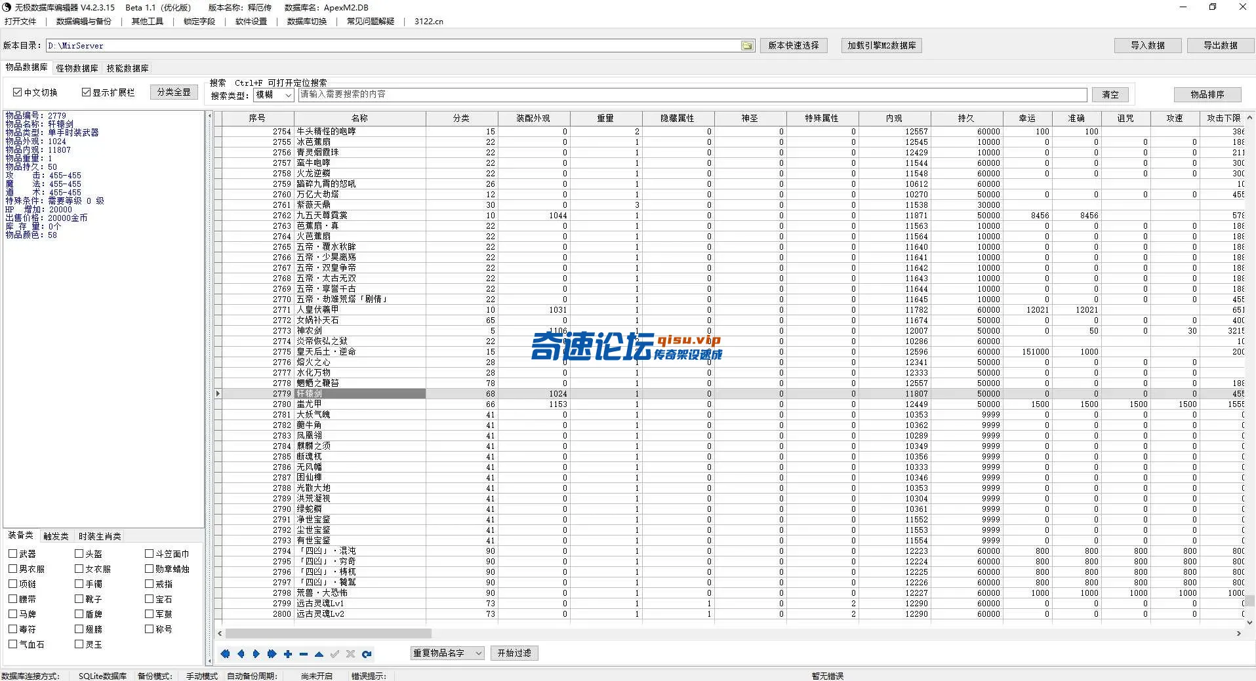Image resolution: width=1256 pixels, height=681 pixels.
Task: Click 导入数据 button
Action: [x=1148, y=45]
